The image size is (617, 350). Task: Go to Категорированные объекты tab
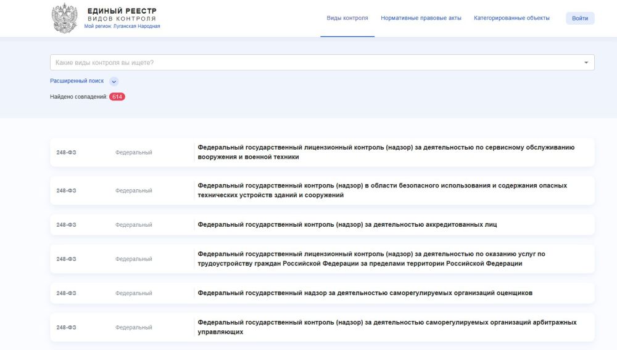[x=511, y=18]
